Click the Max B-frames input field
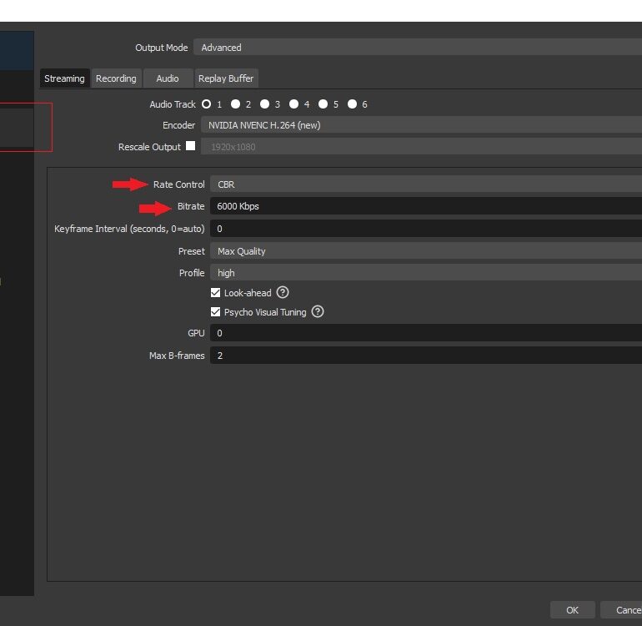The width and height of the screenshot is (642, 626). 426,356
